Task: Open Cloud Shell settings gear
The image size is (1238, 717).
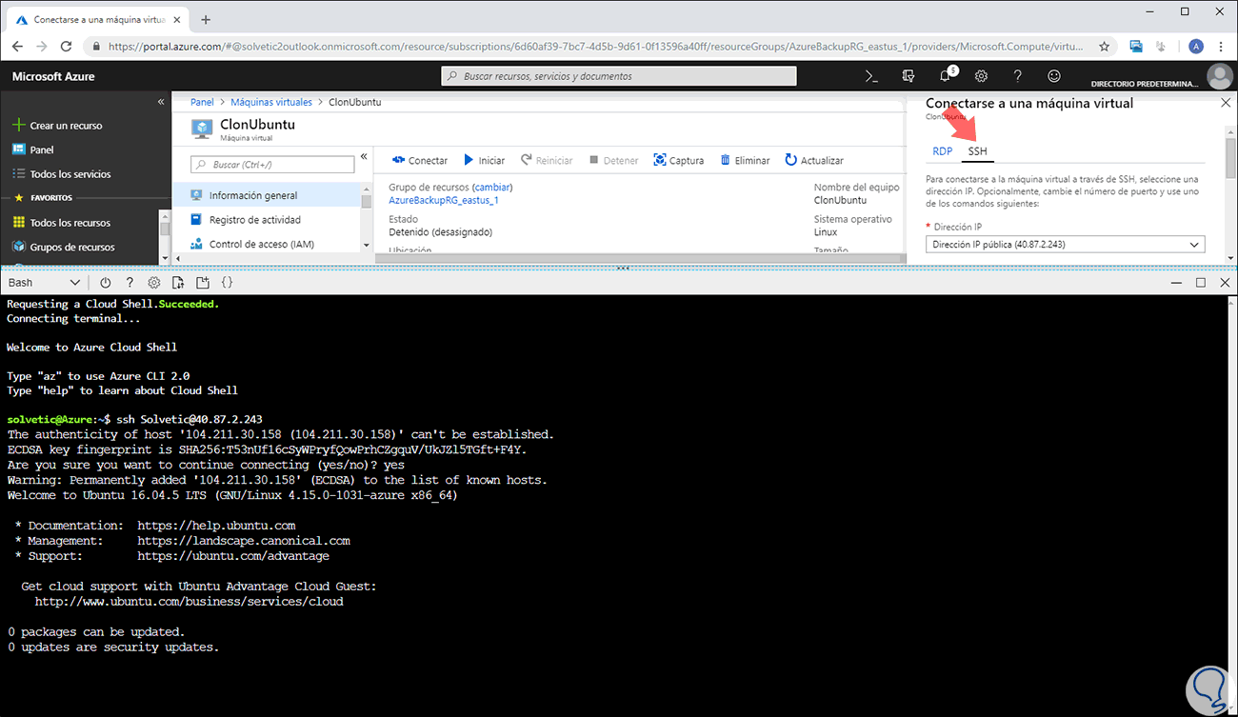Action: point(153,283)
